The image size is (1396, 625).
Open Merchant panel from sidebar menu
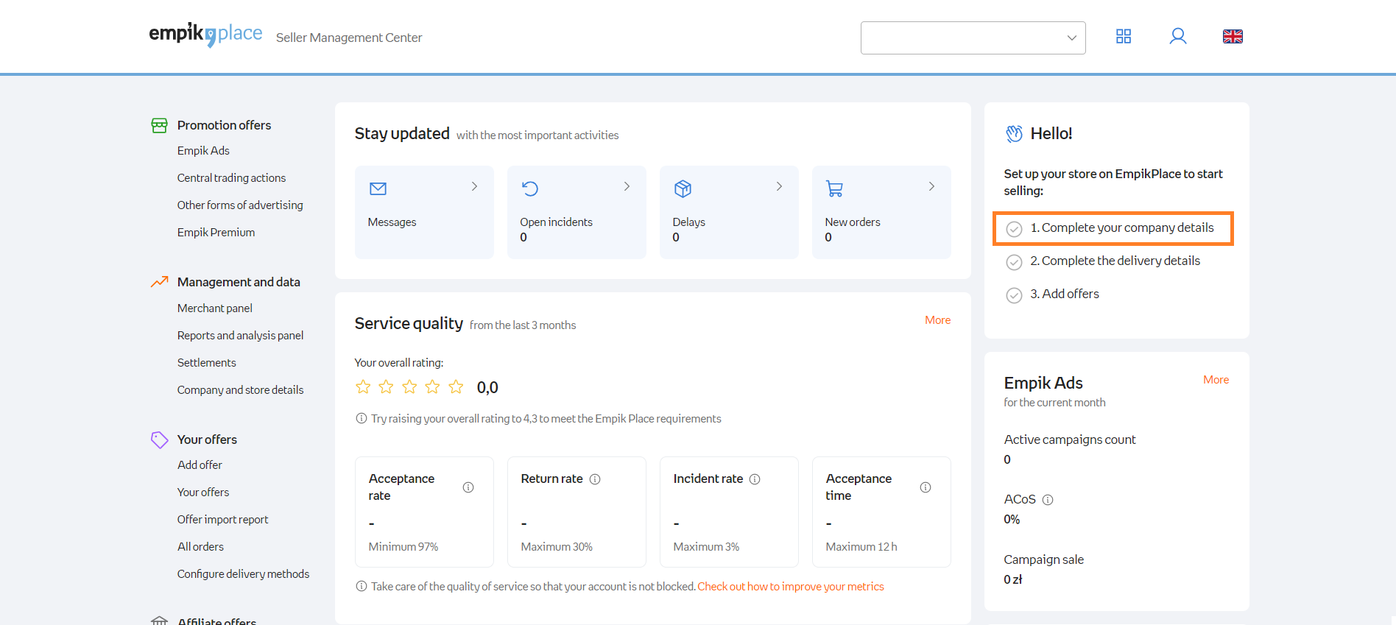tap(214, 308)
